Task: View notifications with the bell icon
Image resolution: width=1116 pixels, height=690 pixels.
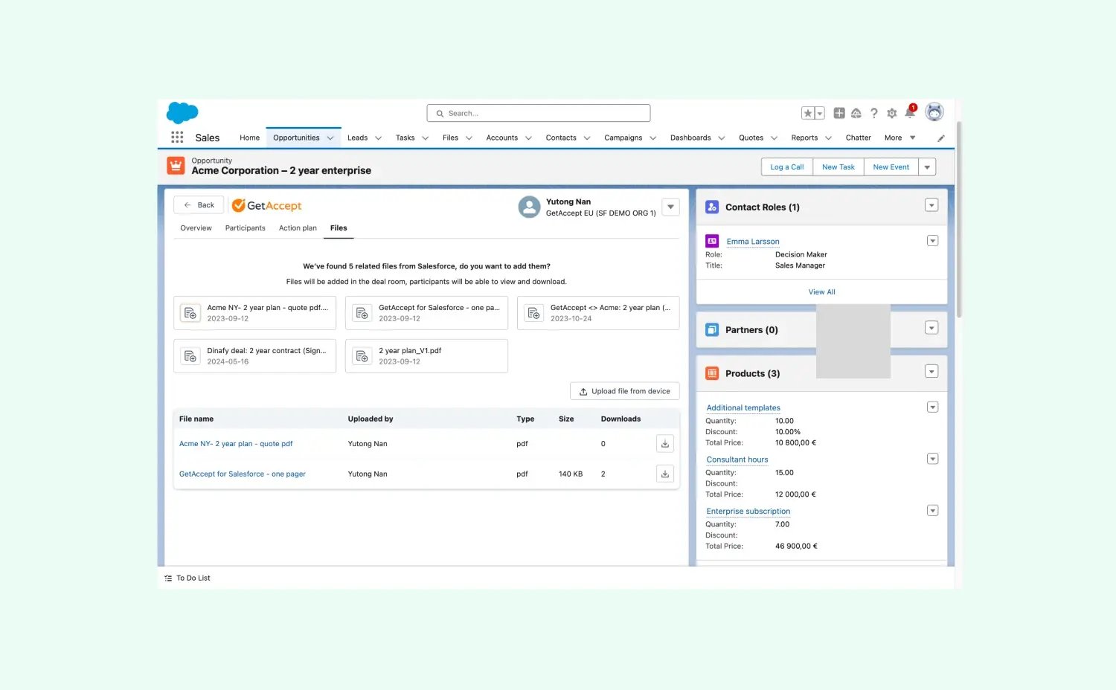Action: pyautogui.click(x=909, y=112)
